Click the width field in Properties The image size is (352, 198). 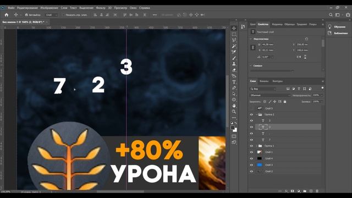click(x=267, y=45)
